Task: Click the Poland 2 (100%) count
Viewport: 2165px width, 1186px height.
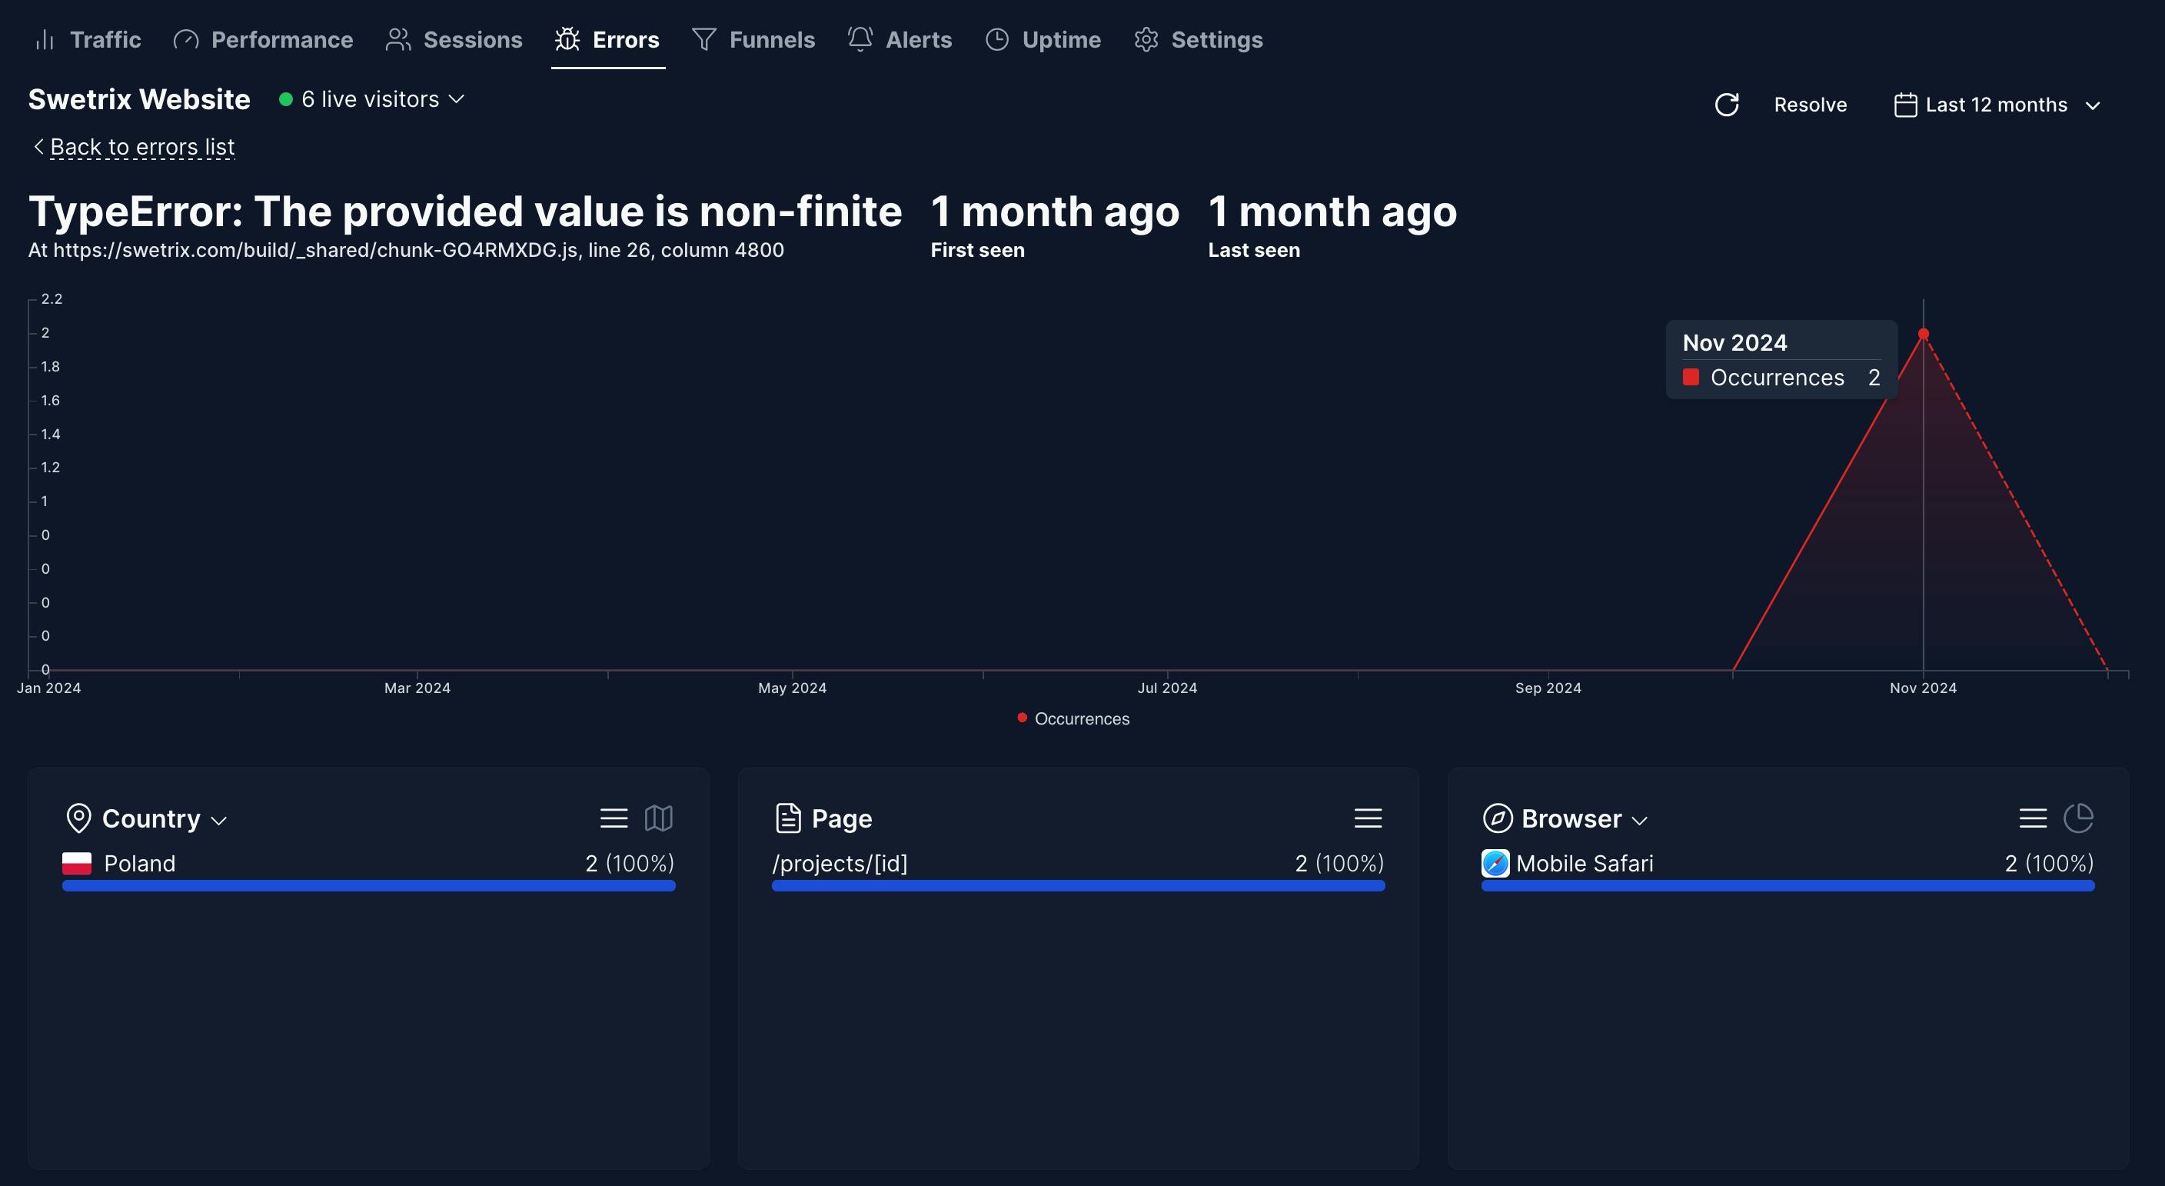Action: (x=630, y=863)
